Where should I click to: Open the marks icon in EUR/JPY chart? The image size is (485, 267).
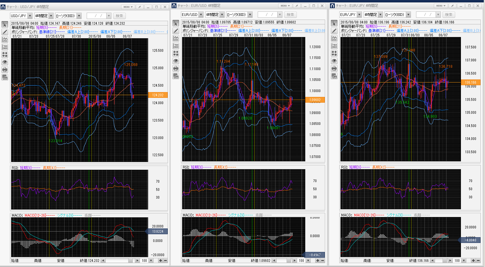[334, 53]
